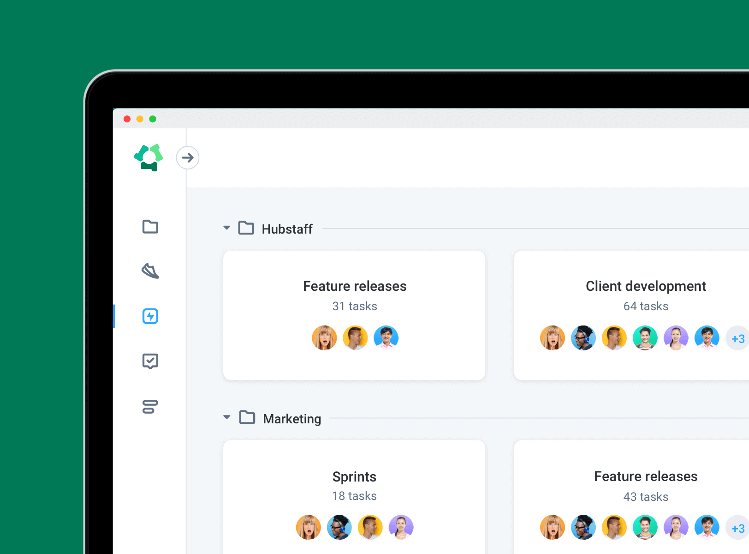
Task: Toggle the yellow traffic-light window control
Action: [x=140, y=119]
